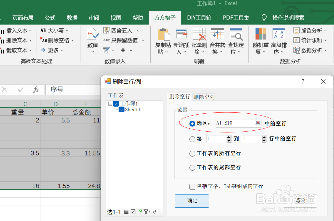
Task: Click the 删除文本 tool
Action: (x=16, y=40)
